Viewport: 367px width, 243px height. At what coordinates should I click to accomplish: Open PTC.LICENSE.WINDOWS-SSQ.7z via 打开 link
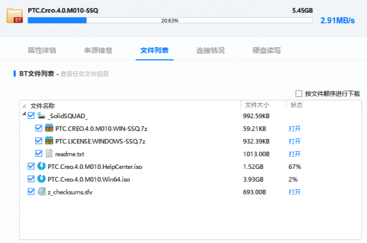295,141
